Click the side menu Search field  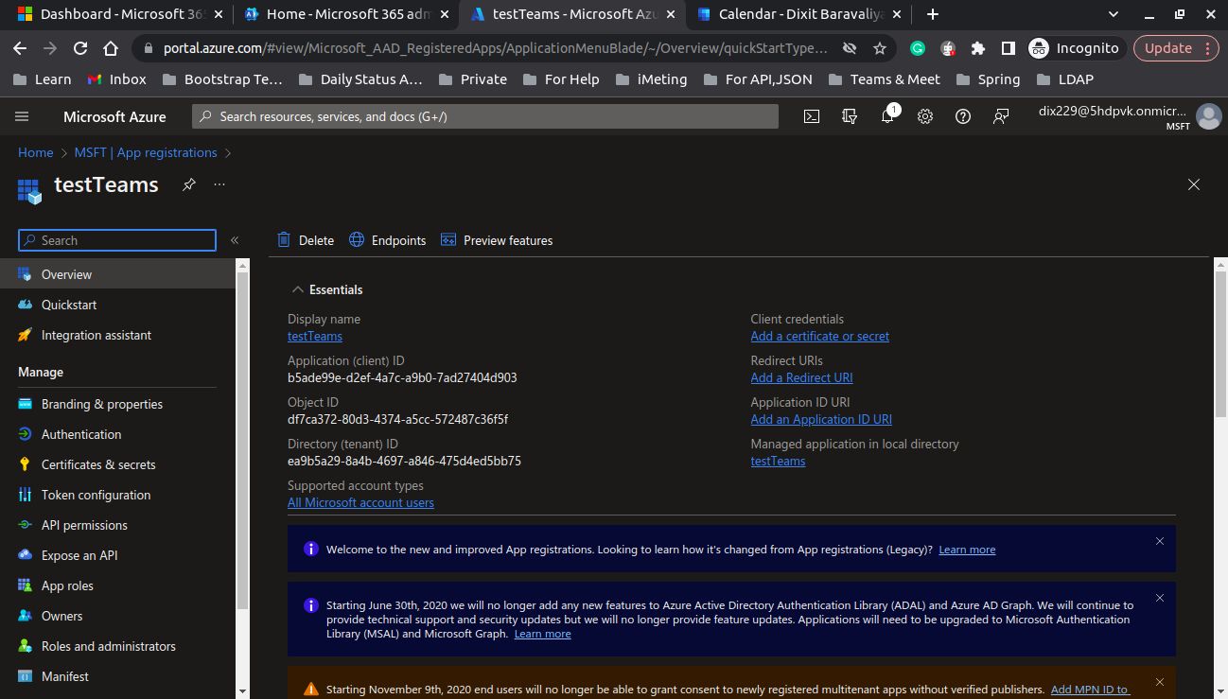tap(117, 240)
